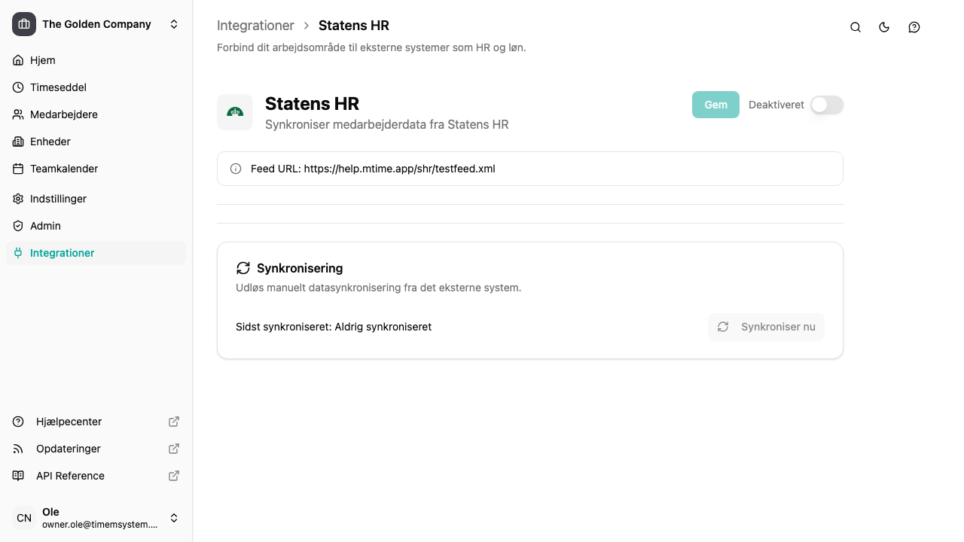Click the Feed URL text field
This screenshot has height=542, width=964.
coord(530,169)
